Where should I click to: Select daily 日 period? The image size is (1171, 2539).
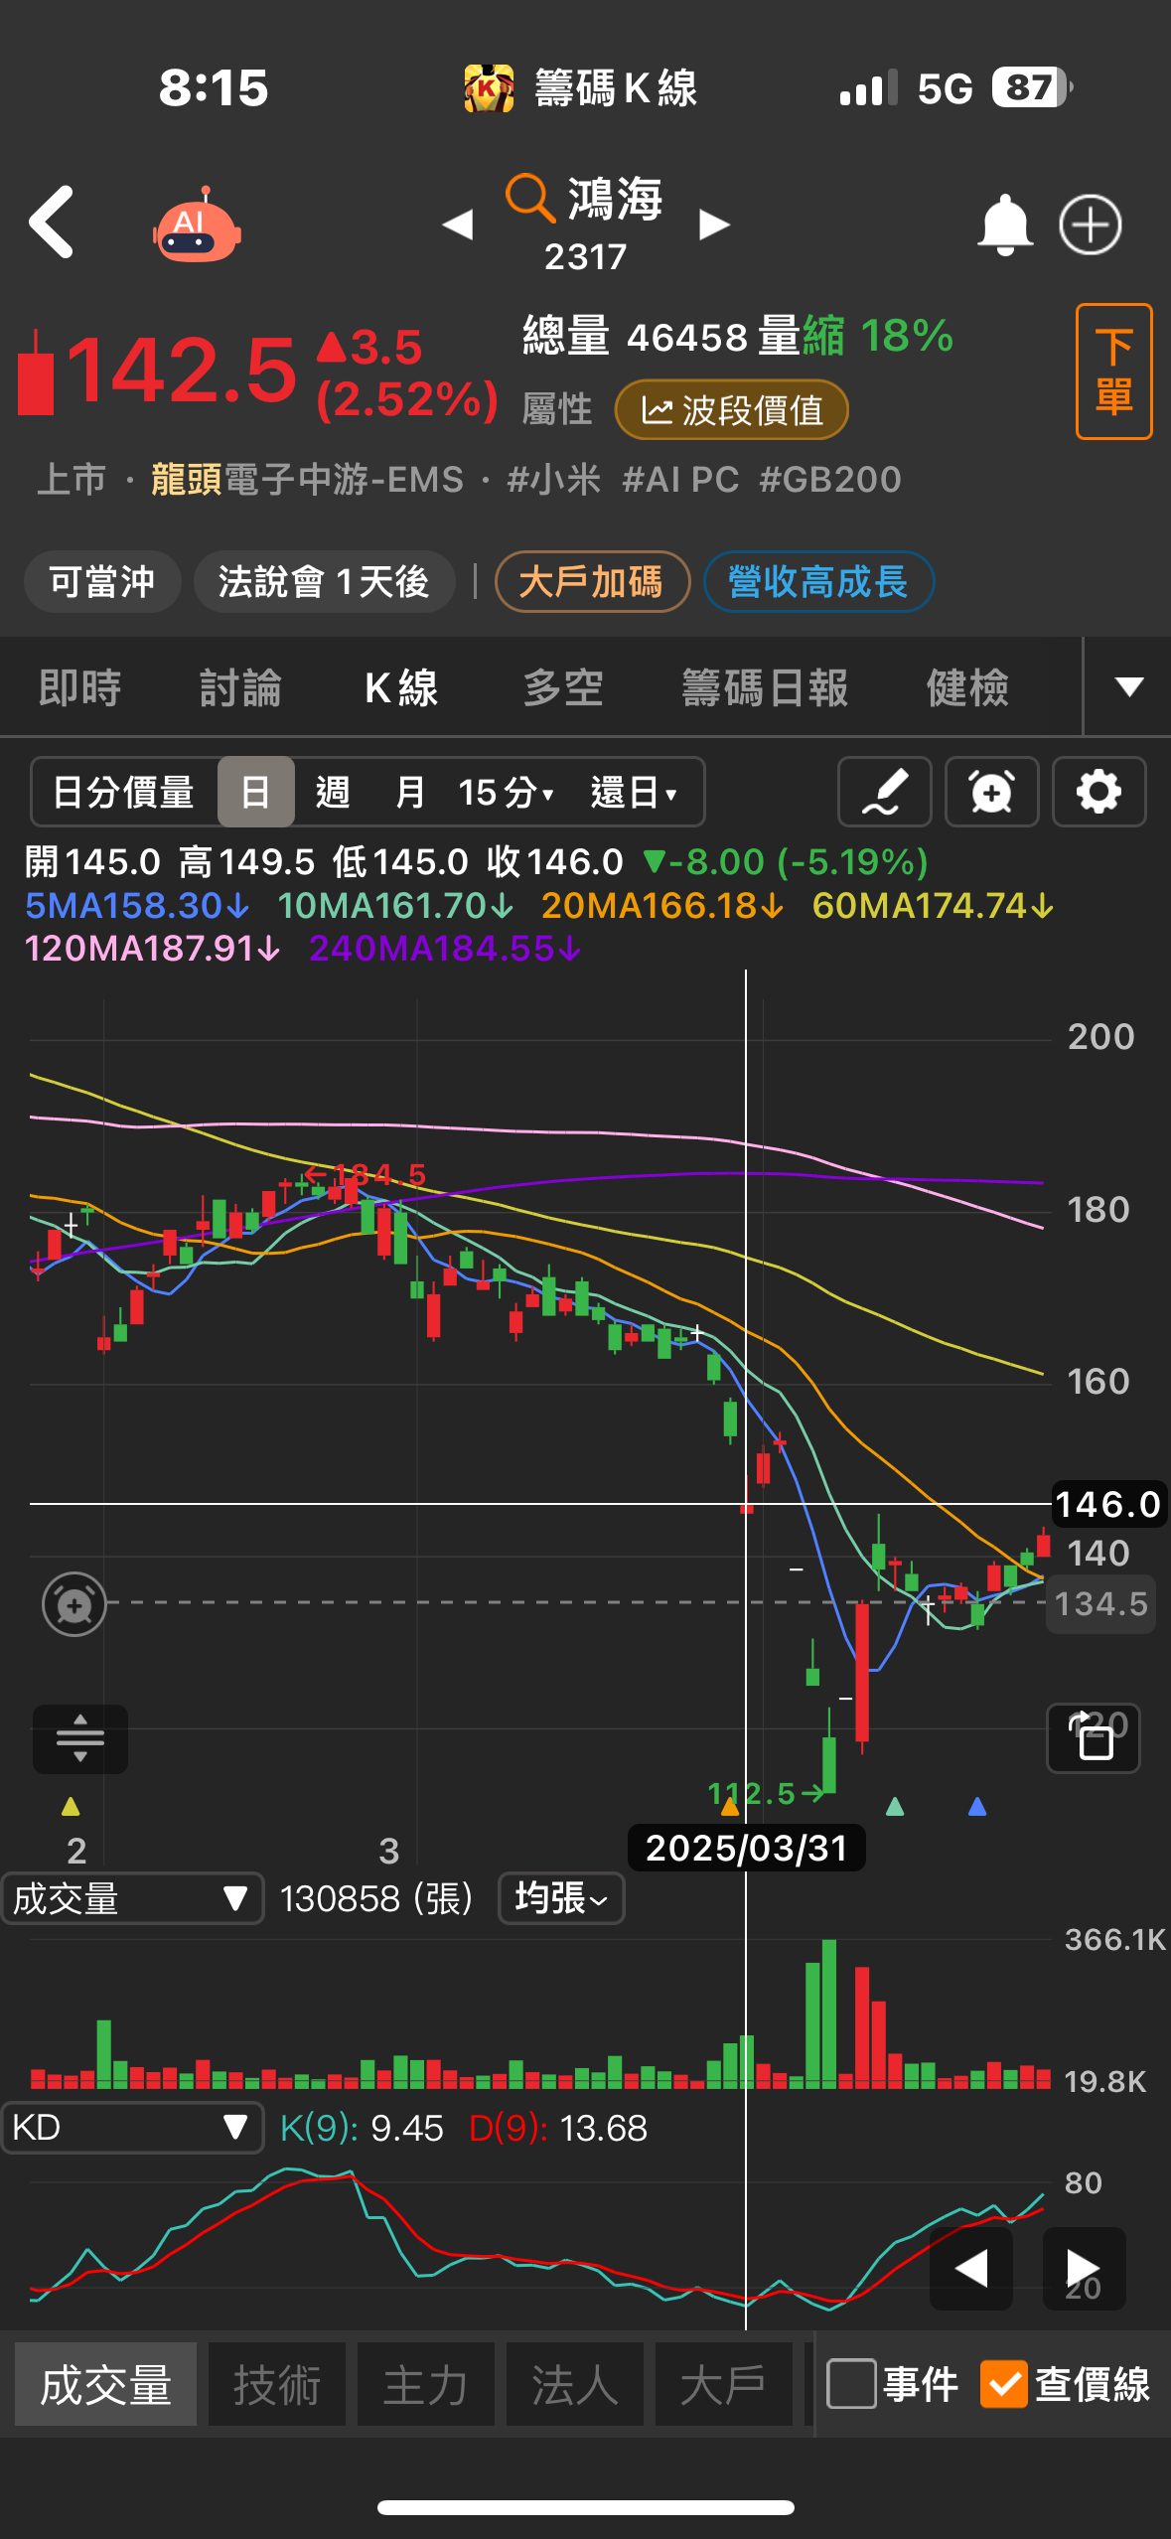[256, 792]
